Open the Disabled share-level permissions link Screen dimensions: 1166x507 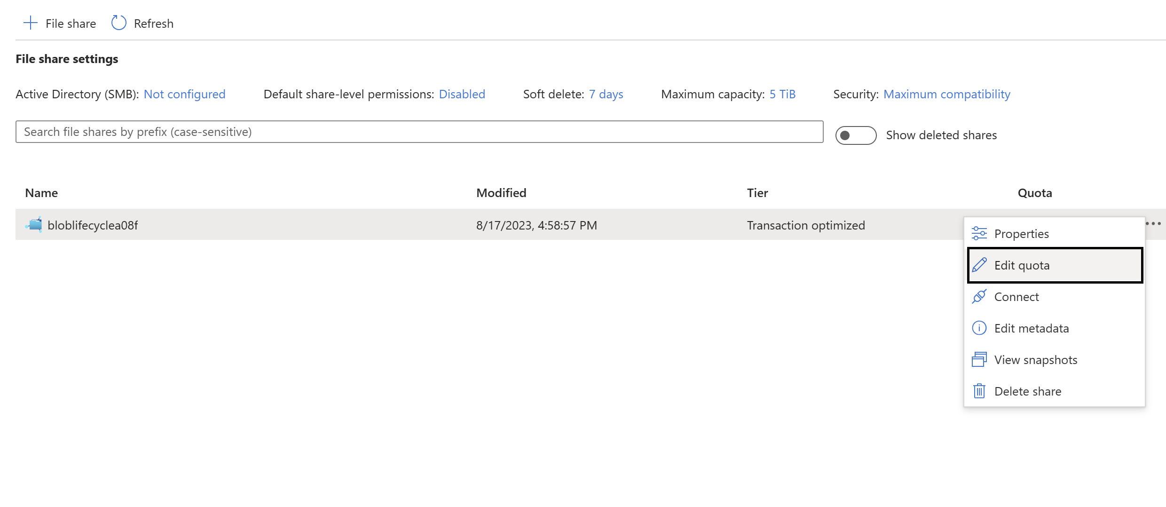(462, 94)
